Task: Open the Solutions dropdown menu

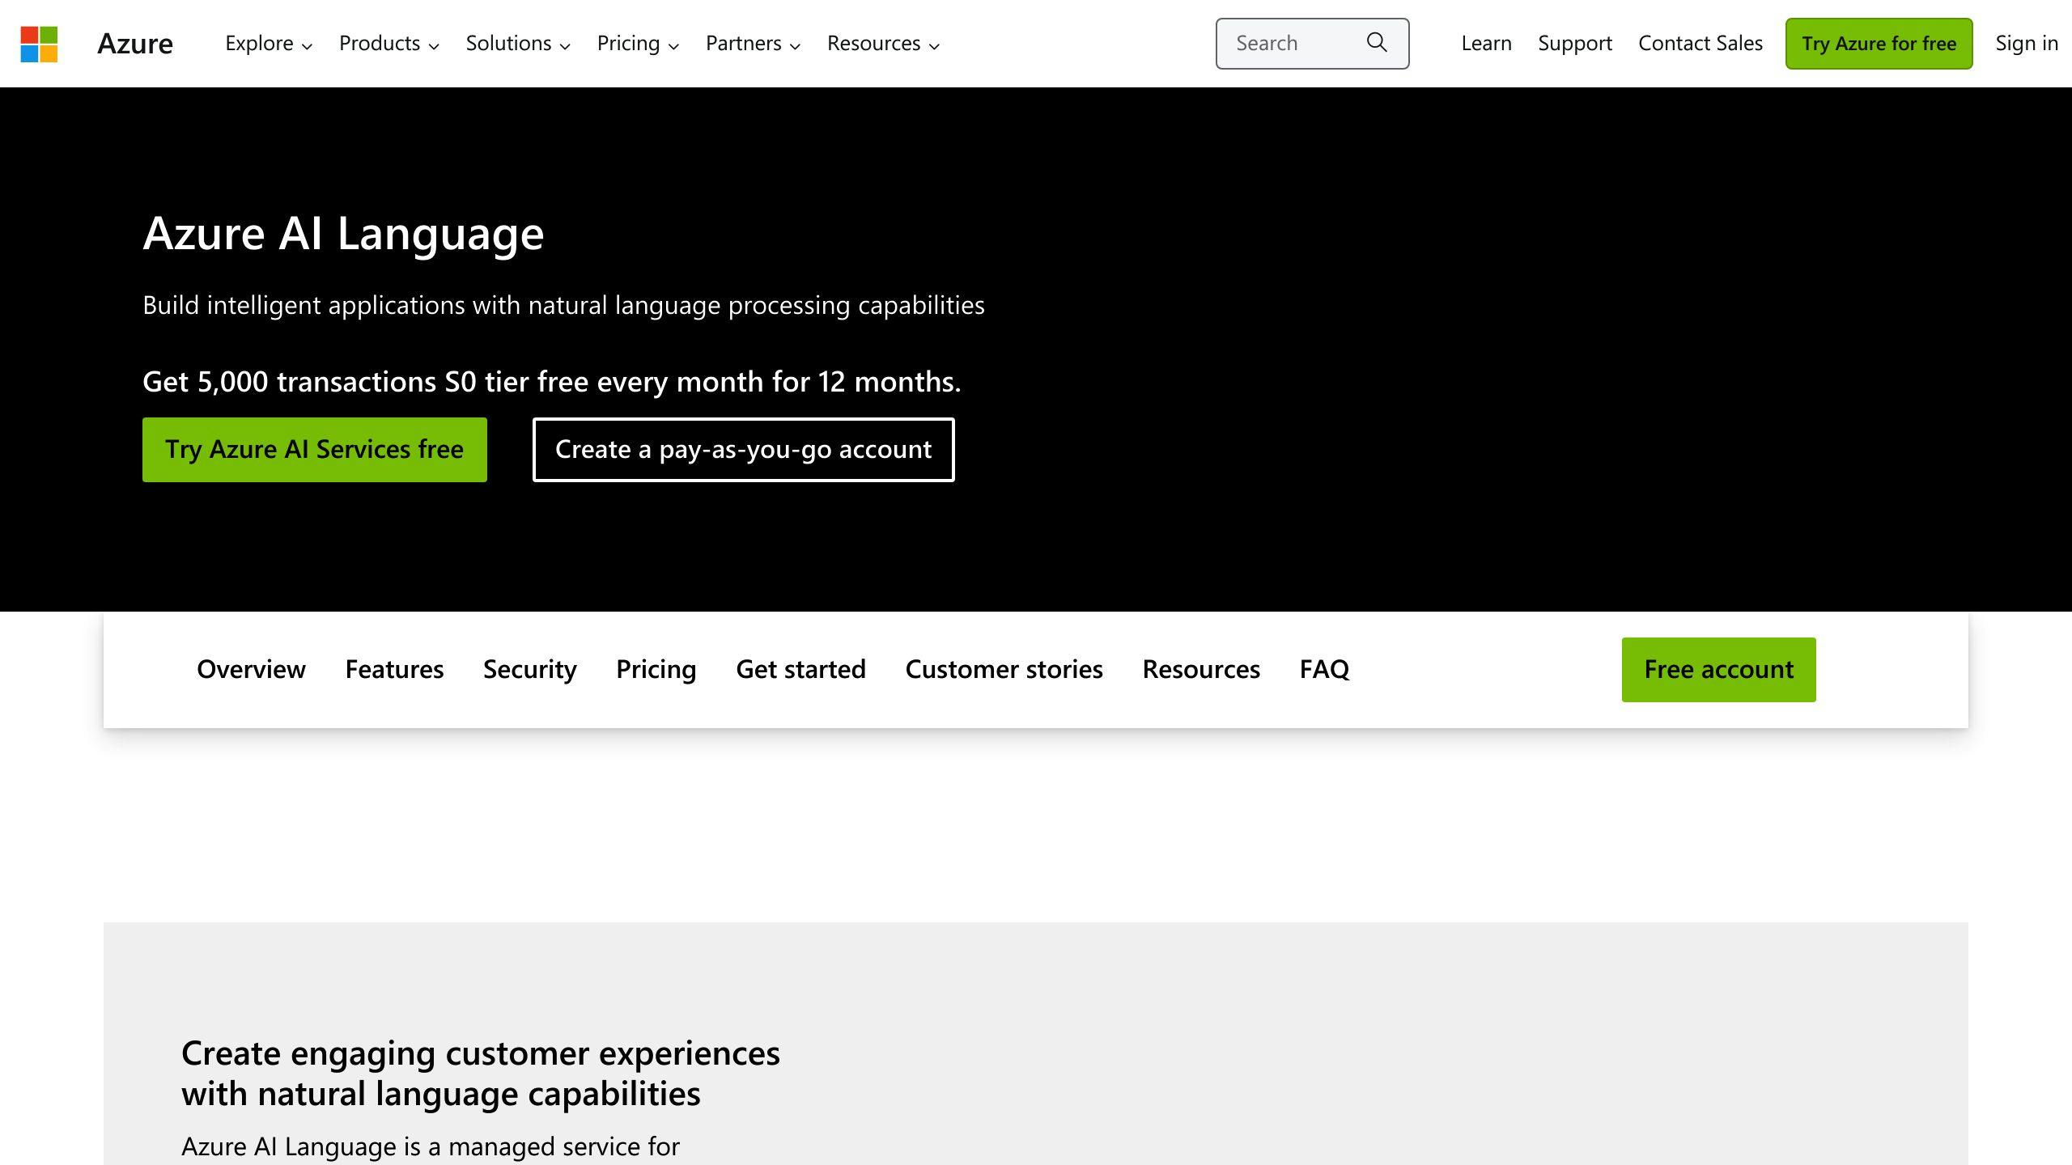Action: click(518, 44)
